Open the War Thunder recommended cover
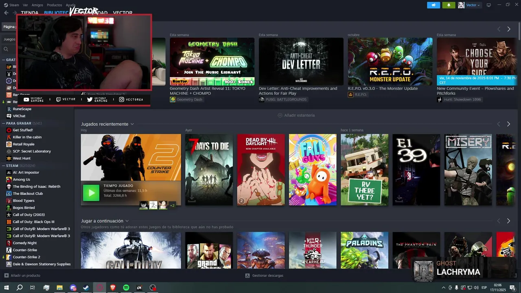Screen dimensions: 521x293 313,250
